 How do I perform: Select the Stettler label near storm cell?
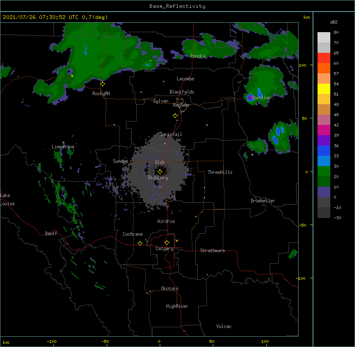tap(261, 98)
